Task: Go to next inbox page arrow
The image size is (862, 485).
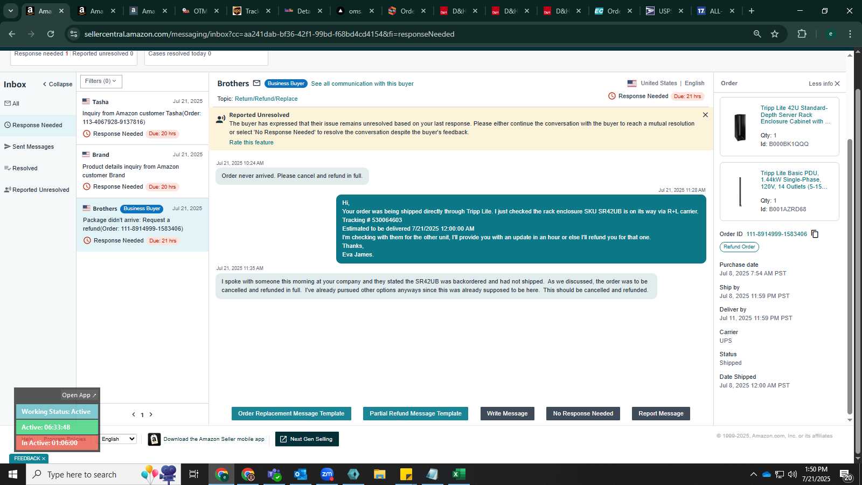Action: 151,414
